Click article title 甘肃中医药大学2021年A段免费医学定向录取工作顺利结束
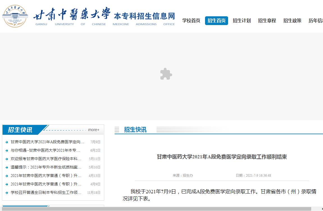The height and width of the screenshot is (211, 323). coord(222,157)
